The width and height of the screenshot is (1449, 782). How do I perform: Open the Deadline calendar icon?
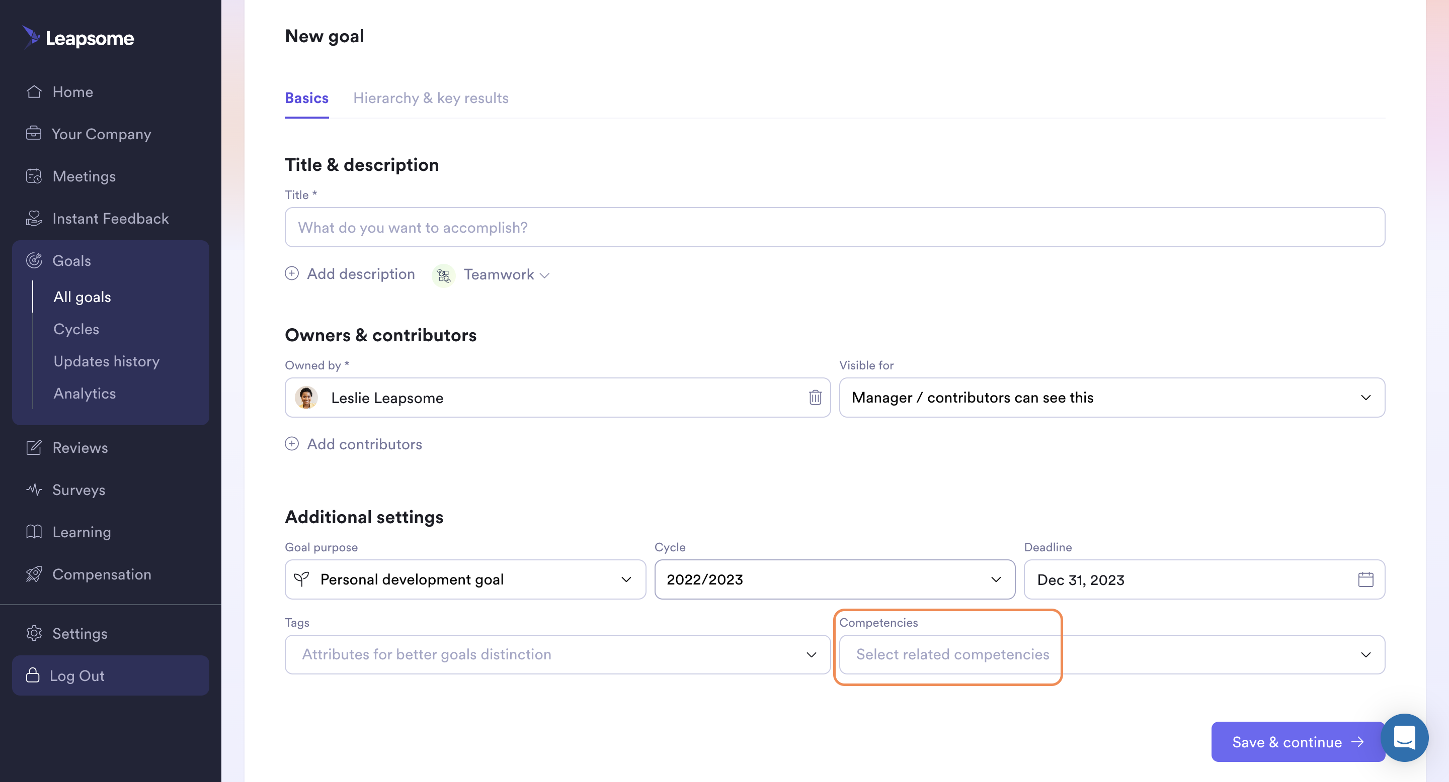pos(1366,579)
